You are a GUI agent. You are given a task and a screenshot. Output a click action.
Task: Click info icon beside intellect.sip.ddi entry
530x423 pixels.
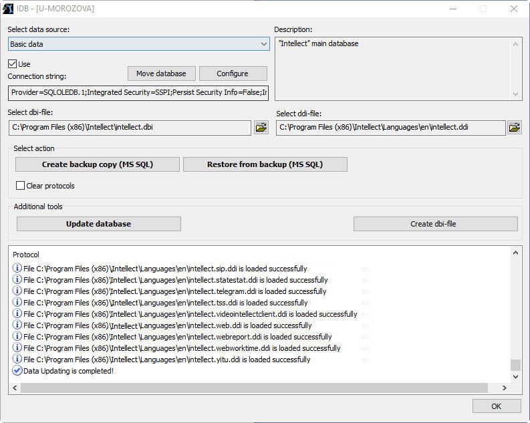(17, 268)
